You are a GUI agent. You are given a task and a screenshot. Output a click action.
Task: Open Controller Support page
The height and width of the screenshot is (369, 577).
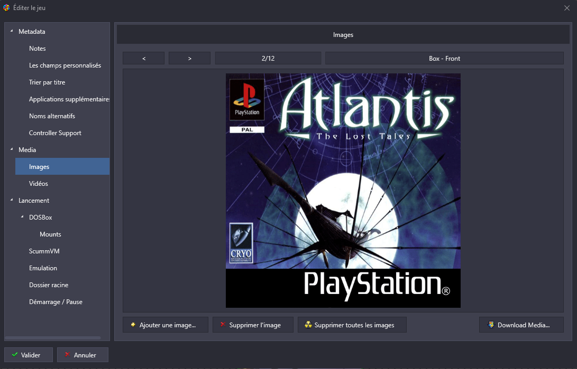(55, 133)
